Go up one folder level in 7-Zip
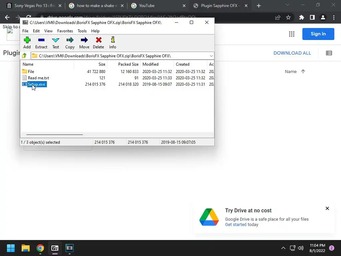The height and width of the screenshot is (256, 341). [24, 56]
